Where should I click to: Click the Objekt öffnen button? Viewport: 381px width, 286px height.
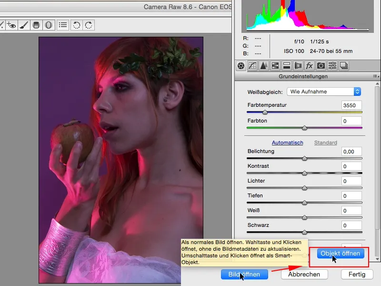(341, 254)
